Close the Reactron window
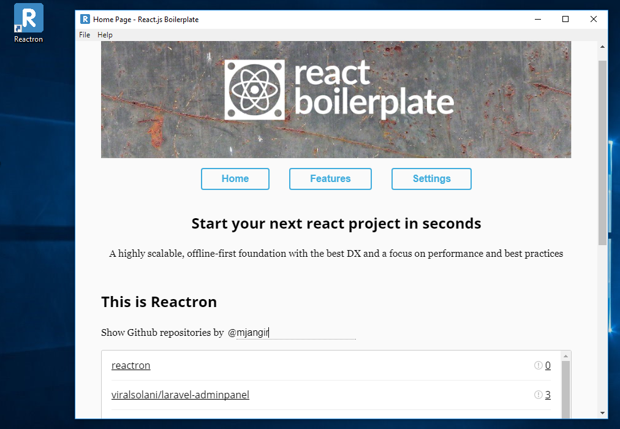The width and height of the screenshot is (620, 429). point(594,19)
